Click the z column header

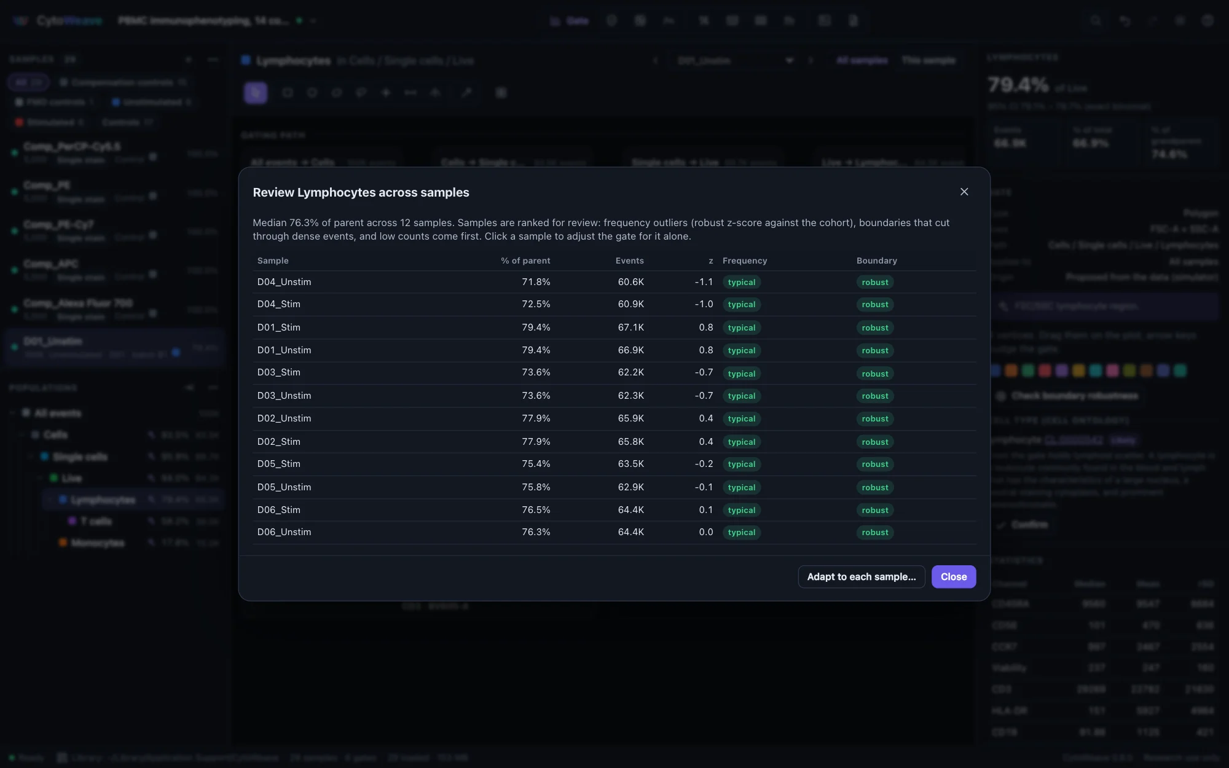pos(710,261)
